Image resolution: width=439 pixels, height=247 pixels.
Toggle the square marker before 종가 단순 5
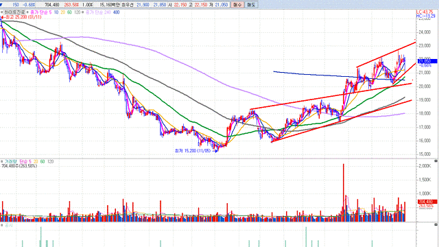[27, 12]
